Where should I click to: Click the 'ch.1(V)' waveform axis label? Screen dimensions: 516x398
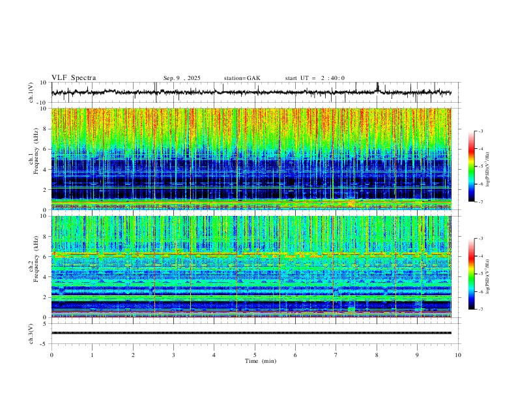[x=31, y=92]
